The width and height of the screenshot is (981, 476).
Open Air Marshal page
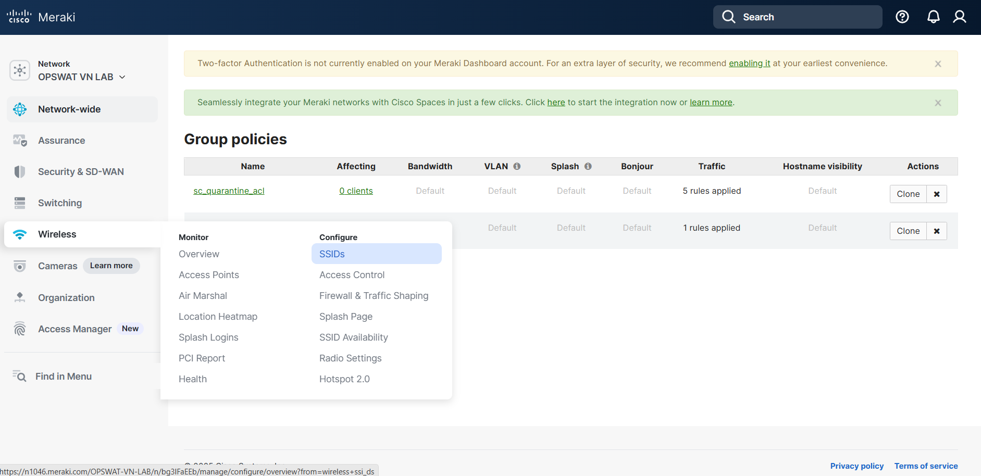point(203,296)
